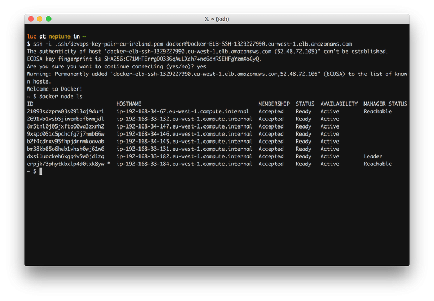Click the host name 'neptune' in the prompt
The image size is (434, 301).
click(60, 36)
